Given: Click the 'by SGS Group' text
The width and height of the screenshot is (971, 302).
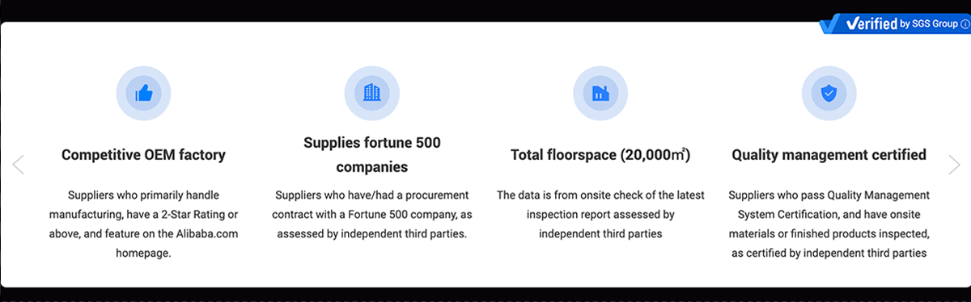Looking at the screenshot, I should pos(928,24).
